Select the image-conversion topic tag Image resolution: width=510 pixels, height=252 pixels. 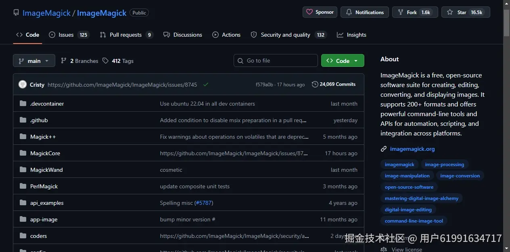[460, 176]
